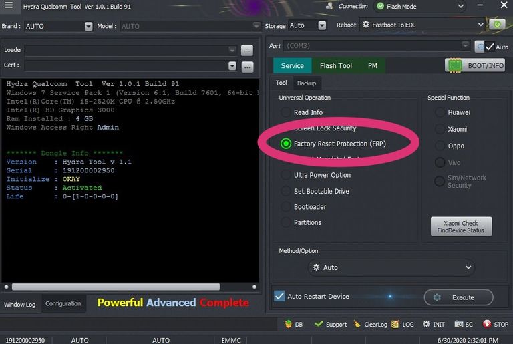Open the Model dropdown
513x344 pixels.
pos(256,25)
